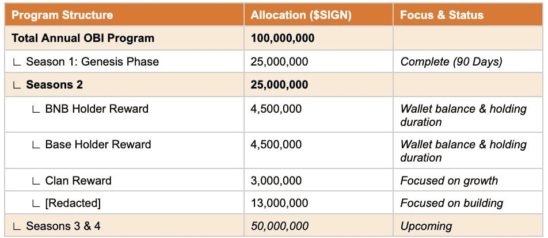The height and width of the screenshot is (238, 548).
Task: Click the BNB Holder Reward entry
Action: (97, 109)
